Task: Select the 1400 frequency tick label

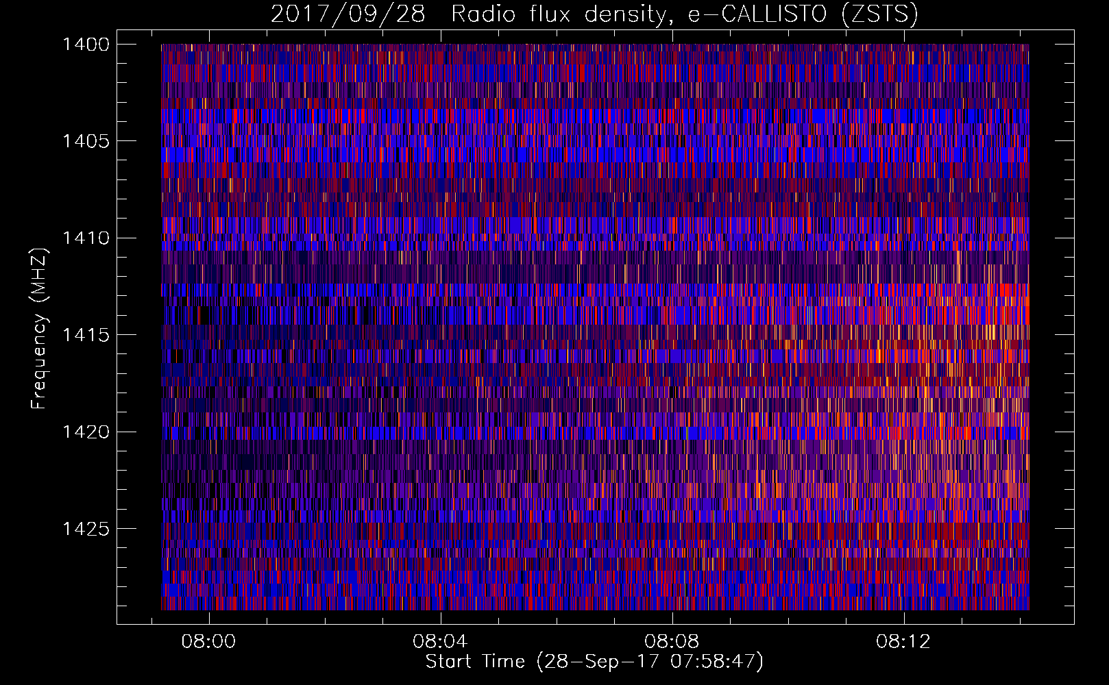Action: coord(86,45)
